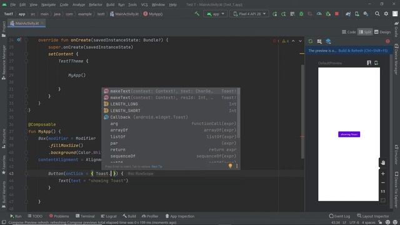Toggle the read-only lock in status bar
The width and height of the screenshot is (400, 225).
point(380,222)
